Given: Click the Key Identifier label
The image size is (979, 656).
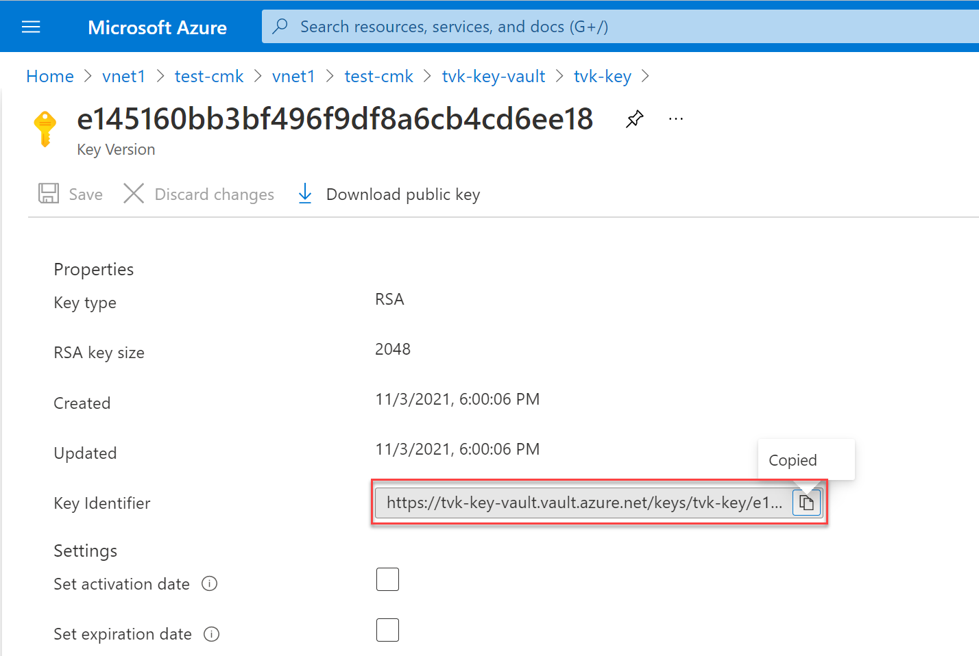Looking at the screenshot, I should [102, 503].
